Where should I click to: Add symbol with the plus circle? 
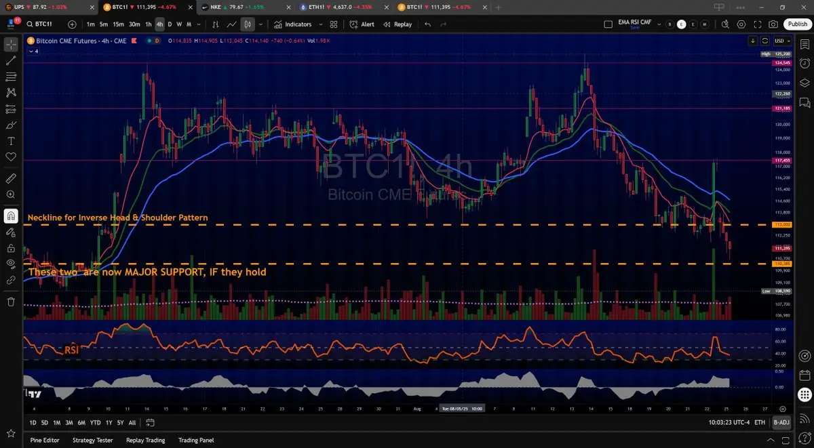(72, 24)
